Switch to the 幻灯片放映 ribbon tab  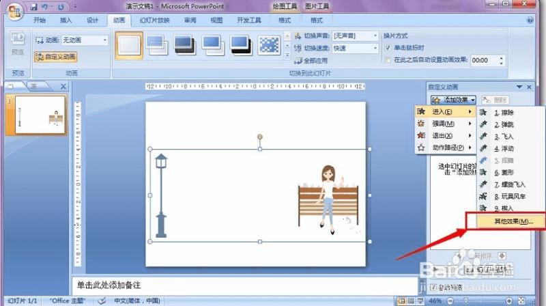[x=155, y=20]
